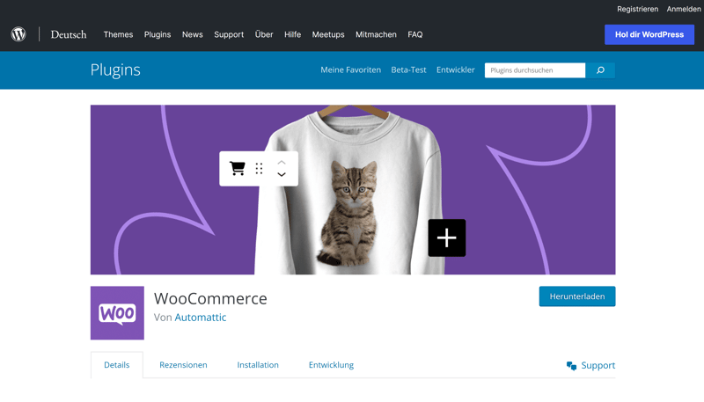The image size is (704, 402).
Task: Open Meine Favoriten link
Action: pos(350,70)
